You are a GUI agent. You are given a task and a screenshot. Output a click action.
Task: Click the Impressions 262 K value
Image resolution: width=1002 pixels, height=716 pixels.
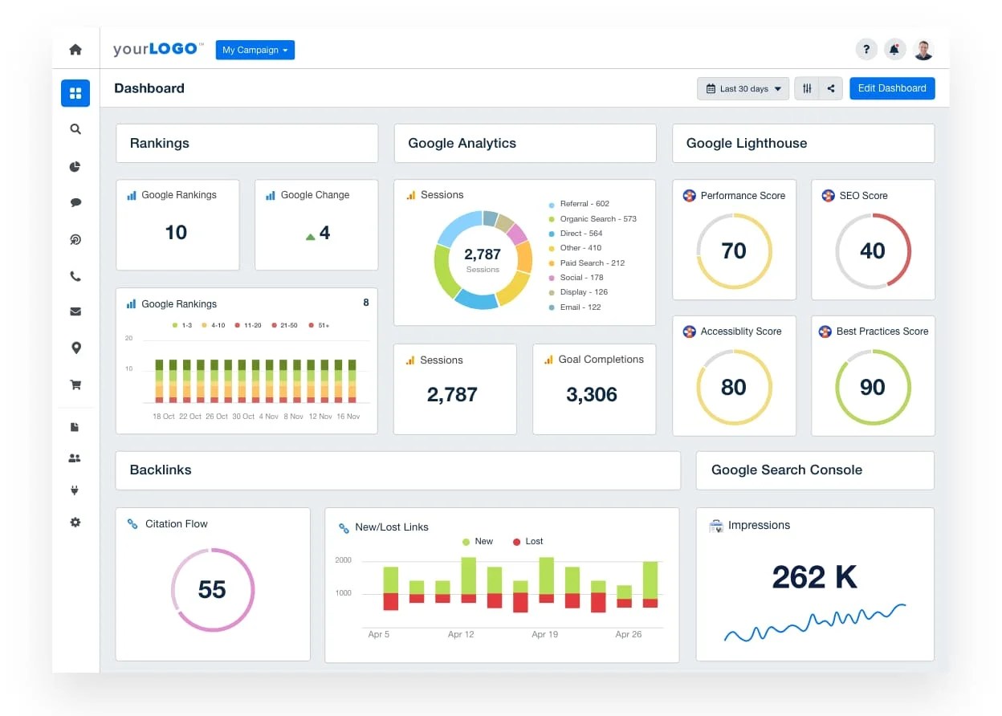point(815,577)
